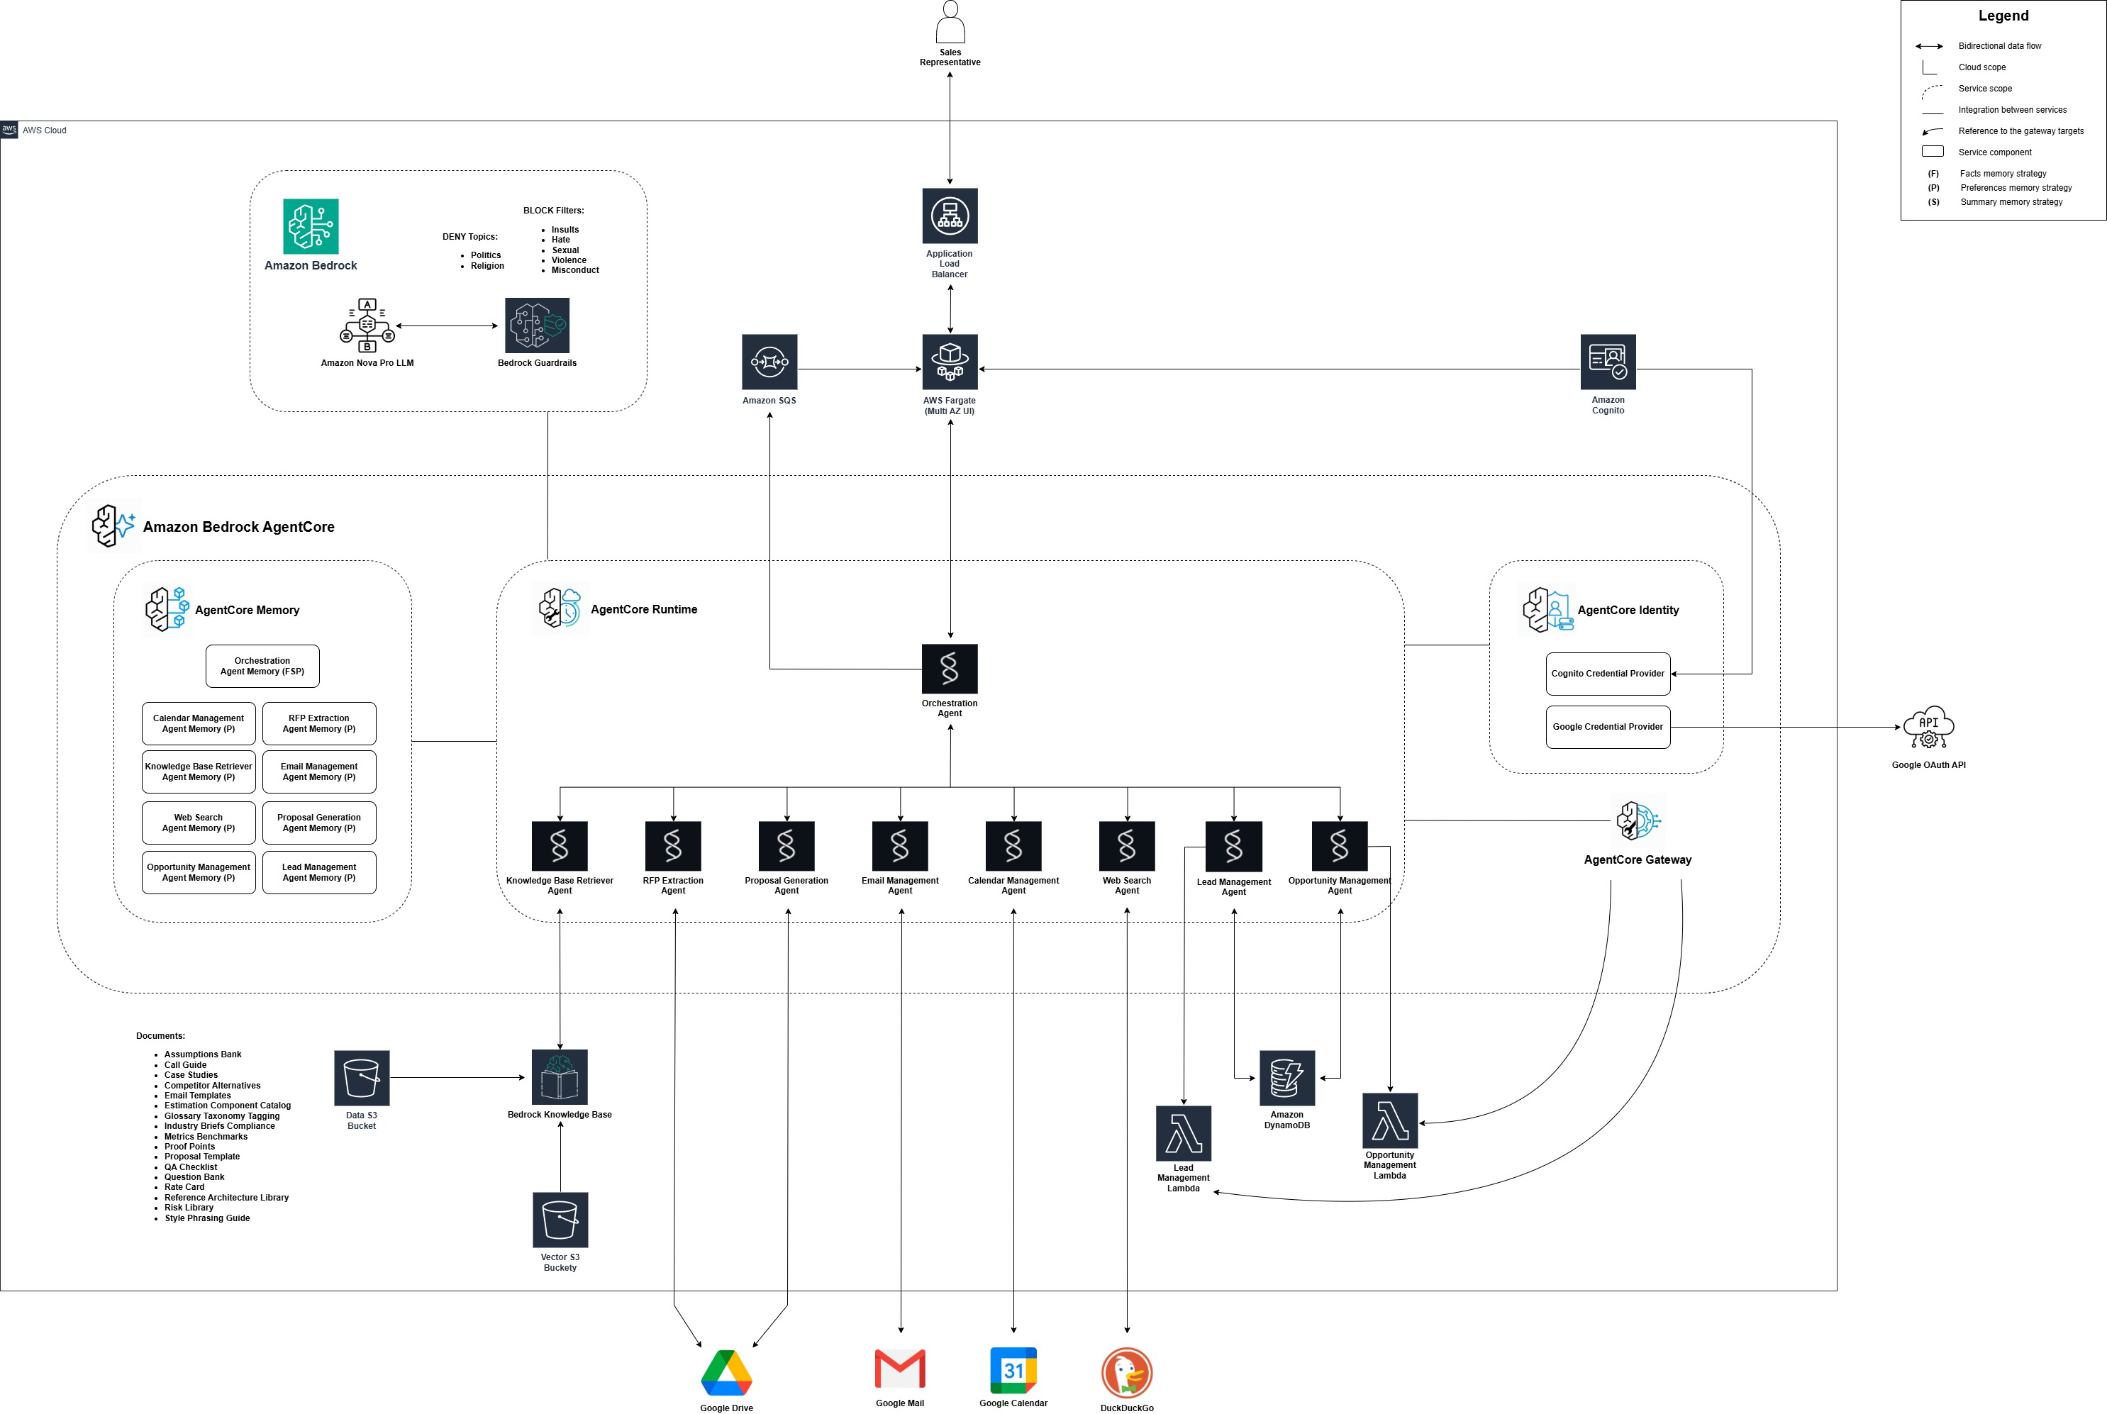
Task: Click the Cognito Credential Provider box
Action: click(1608, 674)
